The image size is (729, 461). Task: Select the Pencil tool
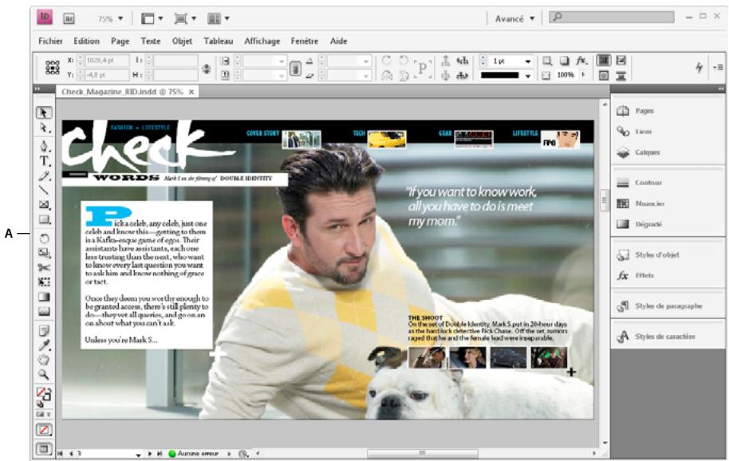tap(44, 175)
